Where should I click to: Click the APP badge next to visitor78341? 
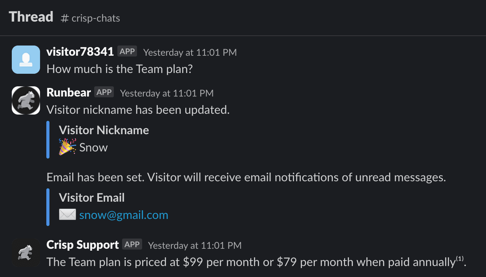127,51
